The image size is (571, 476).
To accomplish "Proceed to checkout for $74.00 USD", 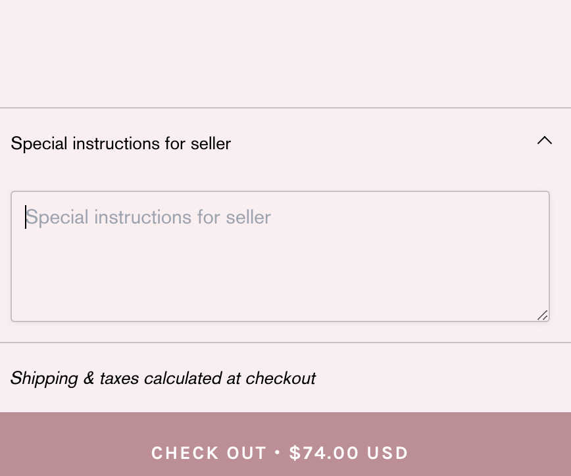I will [x=280, y=453].
